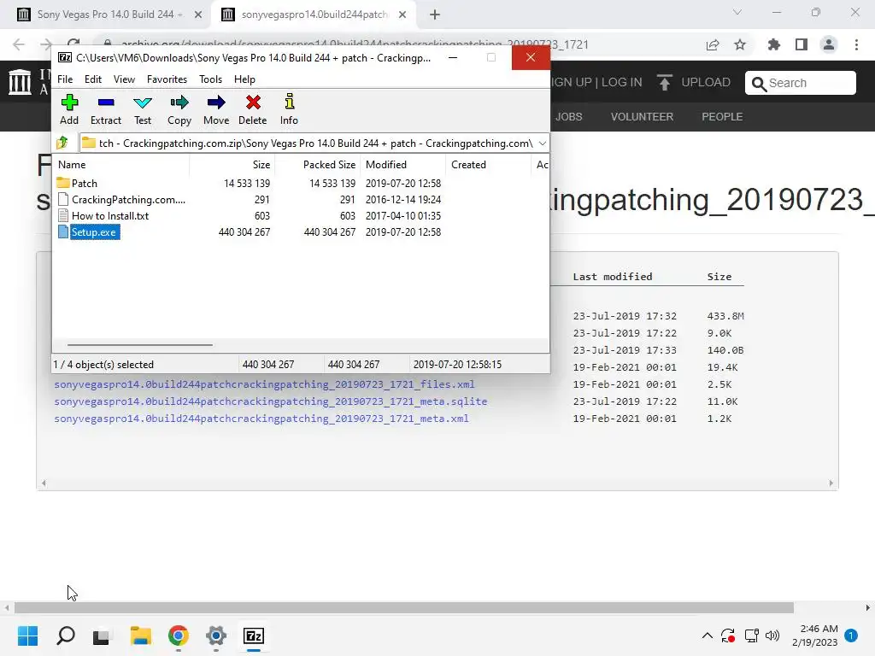This screenshot has height=656, width=875.
Task: Close the Sony Vegas Pro 14.0 tab
Action: tap(198, 15)
